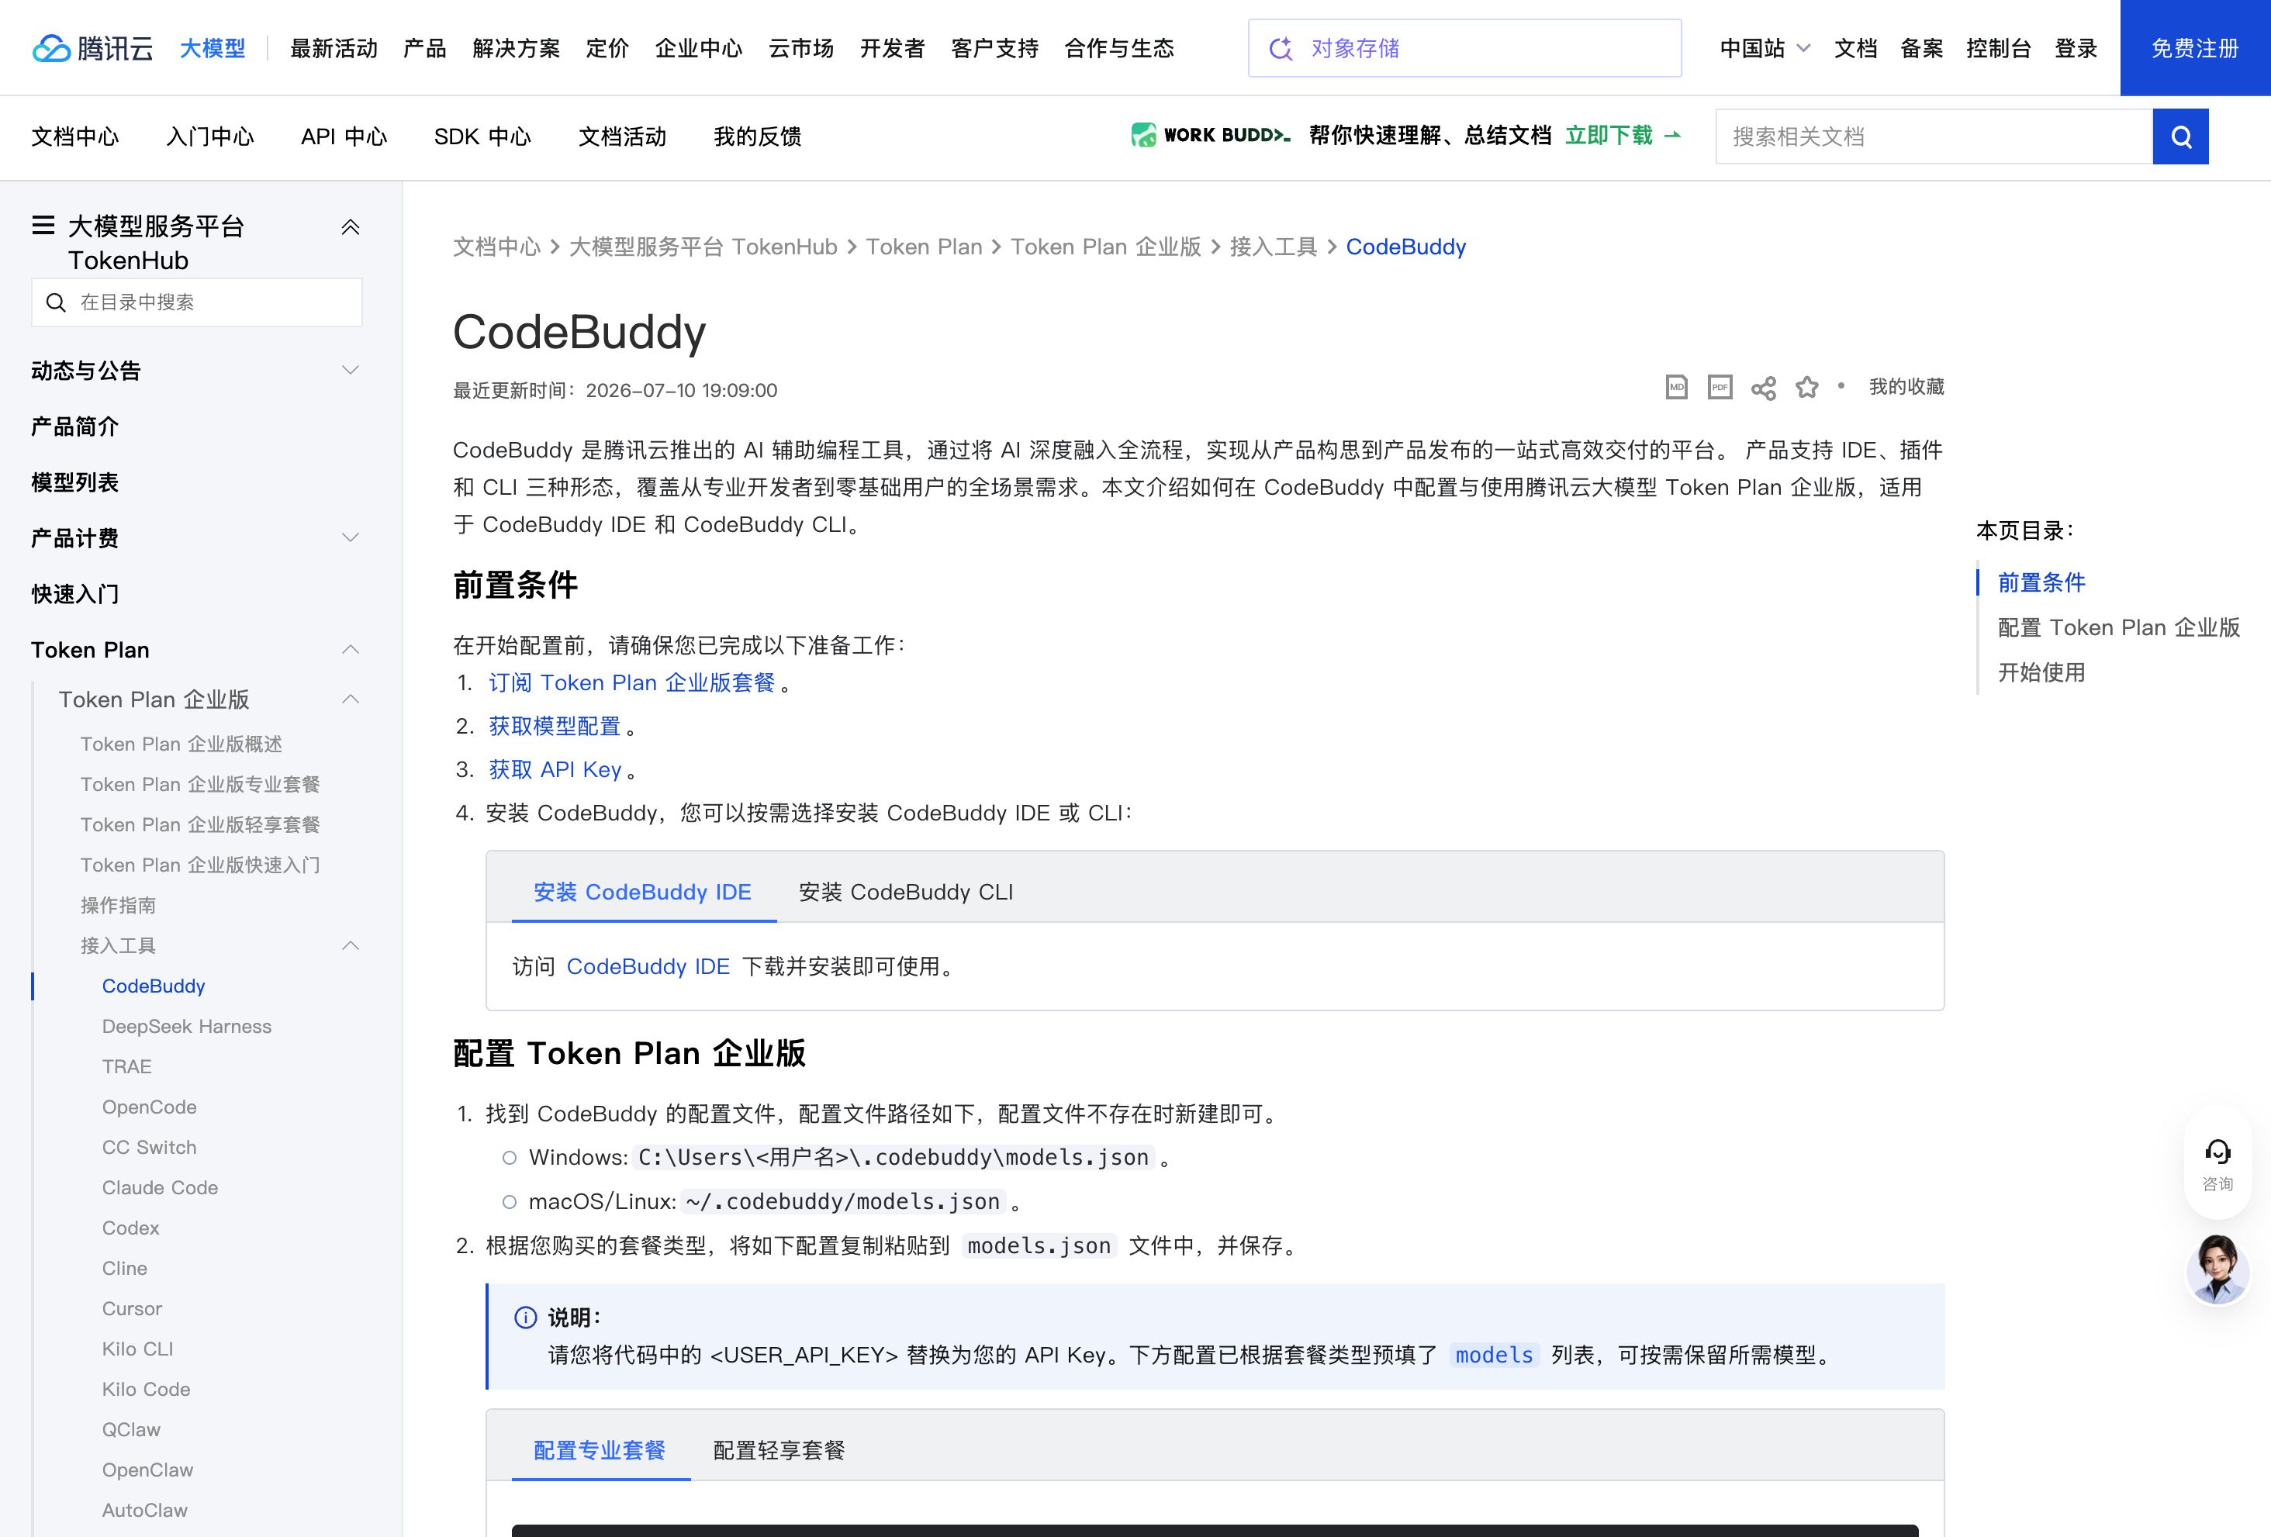Collapse the sidebar with double-chevron icon
The image size is (2271, 1537).
350,228
